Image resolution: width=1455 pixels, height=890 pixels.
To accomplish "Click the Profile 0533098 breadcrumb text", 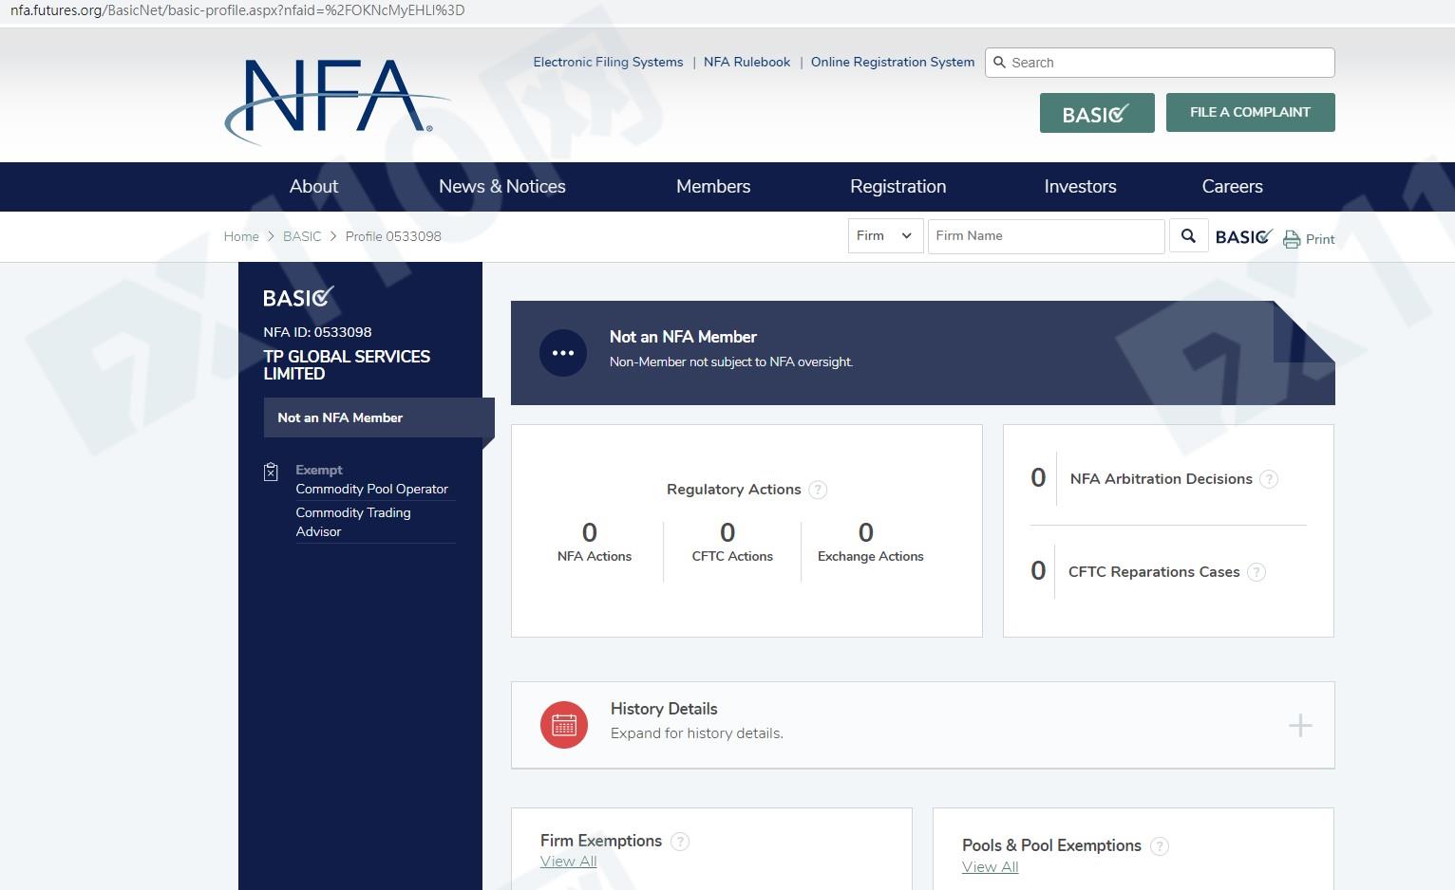I will 393,236.
